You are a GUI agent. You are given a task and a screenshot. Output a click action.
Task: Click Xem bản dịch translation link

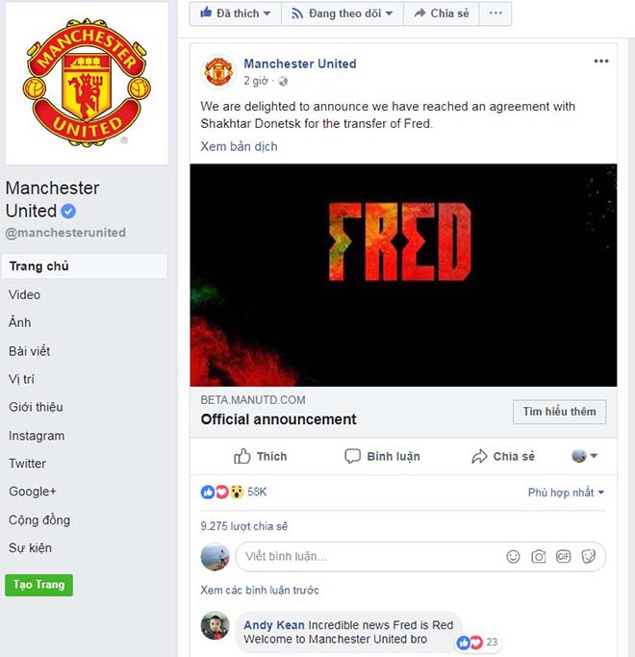point(239,146)
